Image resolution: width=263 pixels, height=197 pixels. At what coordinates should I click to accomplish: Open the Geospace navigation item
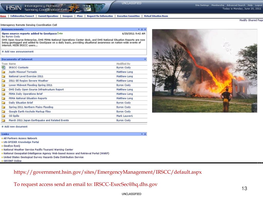tap(68, 16)
